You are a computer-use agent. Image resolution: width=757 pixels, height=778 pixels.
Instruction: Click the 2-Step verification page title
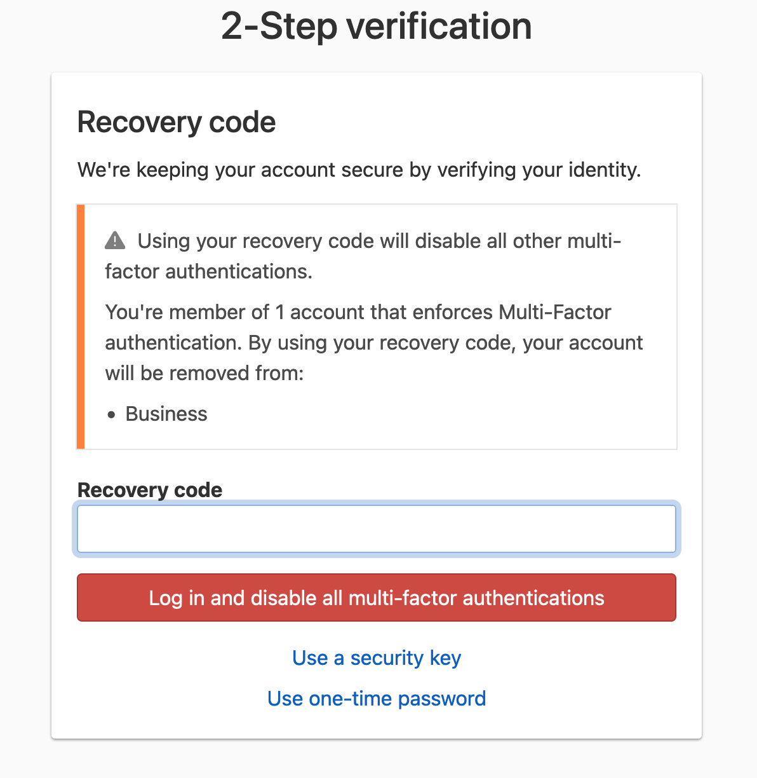click(x=377, y=27)
